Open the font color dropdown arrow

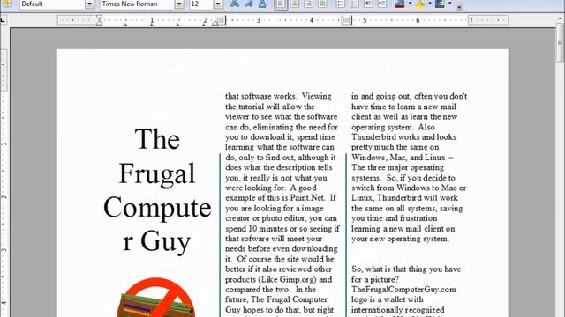tap(410, 4)
